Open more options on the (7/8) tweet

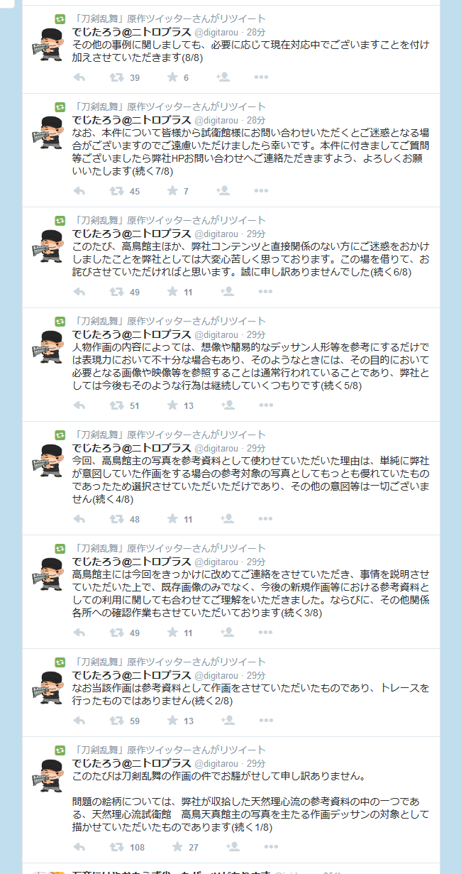pyautogui.click(x=261, y=191)
